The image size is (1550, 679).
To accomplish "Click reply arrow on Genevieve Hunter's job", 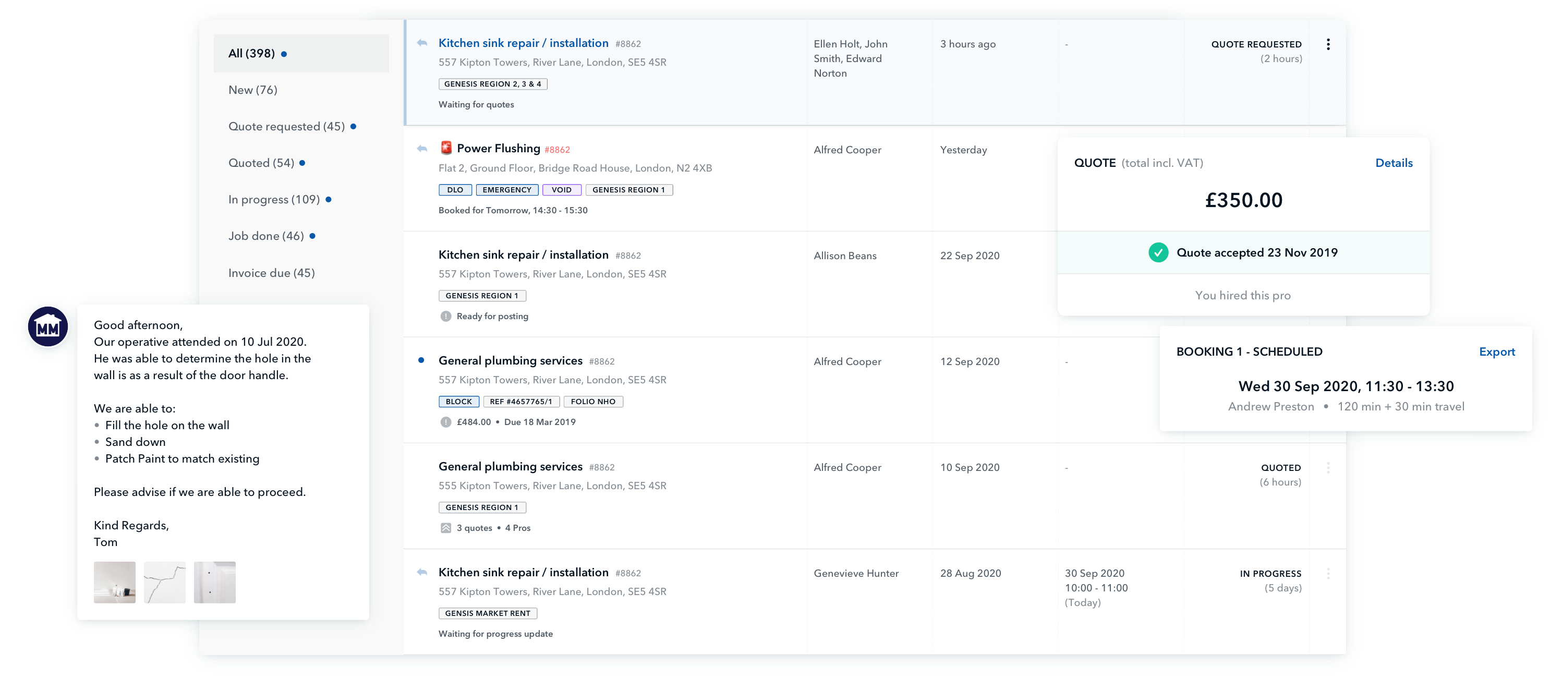I will (x=422, y=573).
